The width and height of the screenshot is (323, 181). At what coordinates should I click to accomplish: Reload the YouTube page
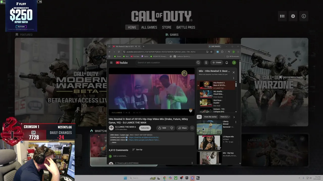point(119,52)
